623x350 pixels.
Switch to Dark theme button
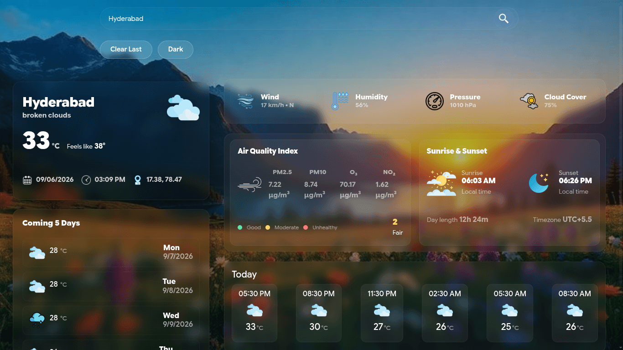176,49
